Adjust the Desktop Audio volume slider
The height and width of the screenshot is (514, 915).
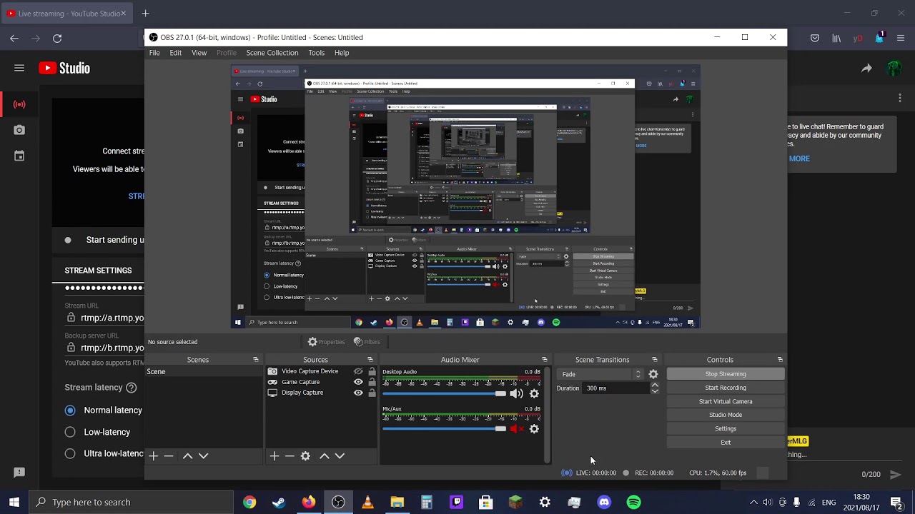point(444,394)
